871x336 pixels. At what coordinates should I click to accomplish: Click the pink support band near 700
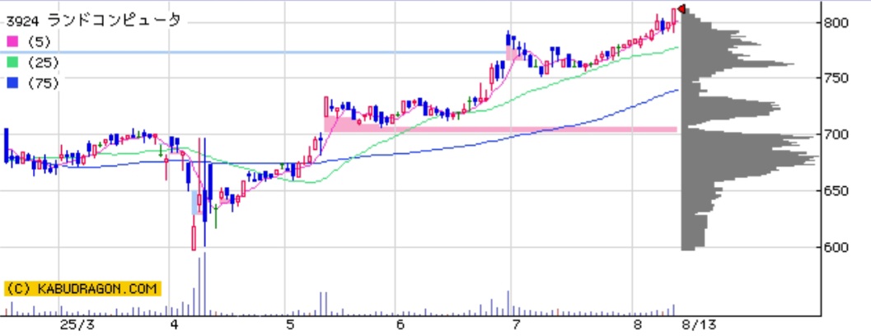[500, 129]
